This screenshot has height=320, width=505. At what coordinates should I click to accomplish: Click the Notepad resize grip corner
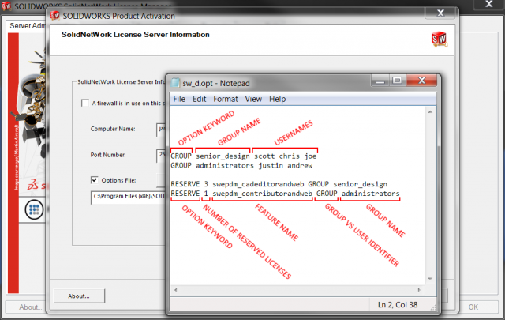pos(433,308)
